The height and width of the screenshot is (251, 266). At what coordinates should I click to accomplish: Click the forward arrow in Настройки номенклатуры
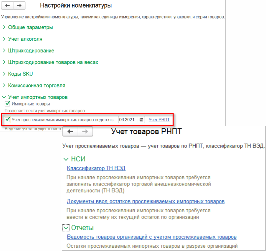19,6
